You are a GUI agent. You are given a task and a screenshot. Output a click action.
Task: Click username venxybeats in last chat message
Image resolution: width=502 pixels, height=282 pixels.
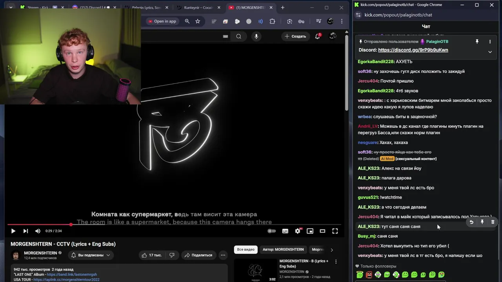point(370,256)
